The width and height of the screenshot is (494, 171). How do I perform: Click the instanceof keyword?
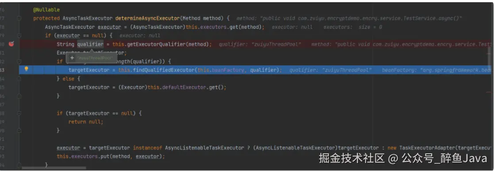tap(147, 148)
